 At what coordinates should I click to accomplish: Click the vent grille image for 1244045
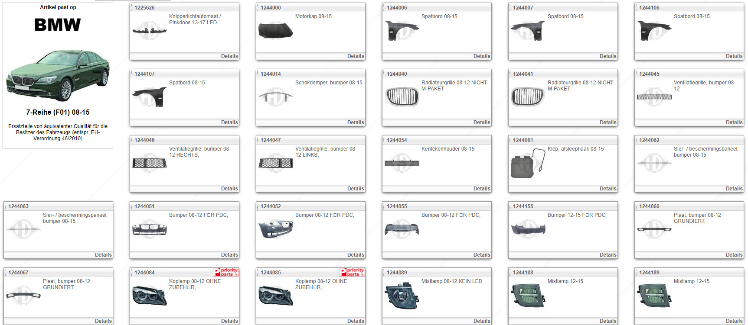tap(654, 97)
